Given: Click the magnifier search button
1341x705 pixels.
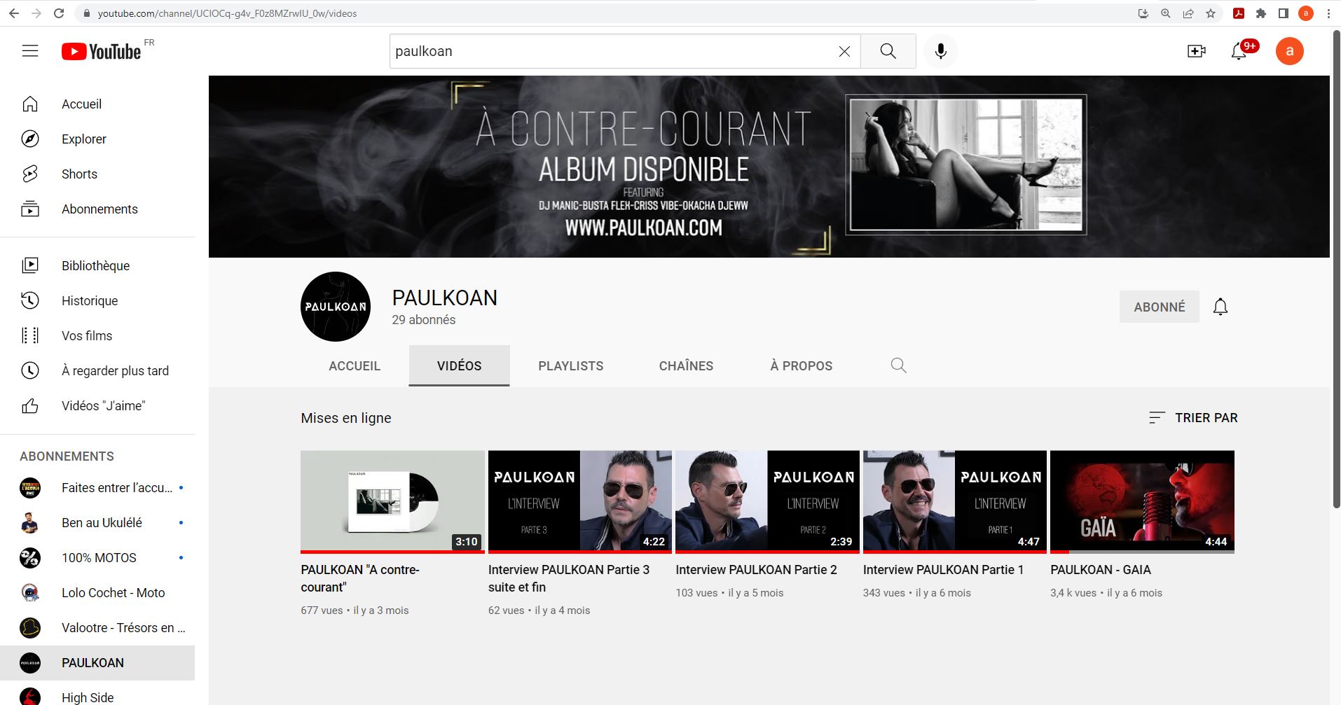Looking at the screenshot, I should [888, 51].
